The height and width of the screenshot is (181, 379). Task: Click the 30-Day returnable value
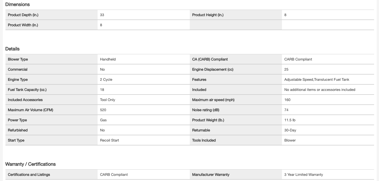(x=290, y=130)
